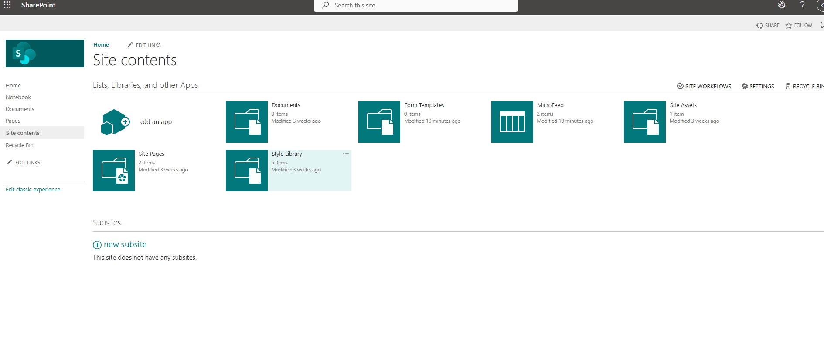Image resolution: width=824 pixels, height=359 pixels.
Task: Click EDIT LINKS text in the sidebar
Action: pyautogui.click(x=27, y=163)
